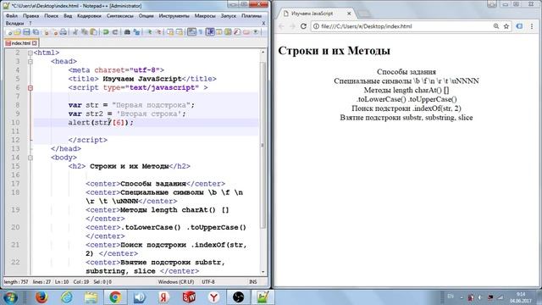Open the Replace dialog toolbar icon

point(137,32)
